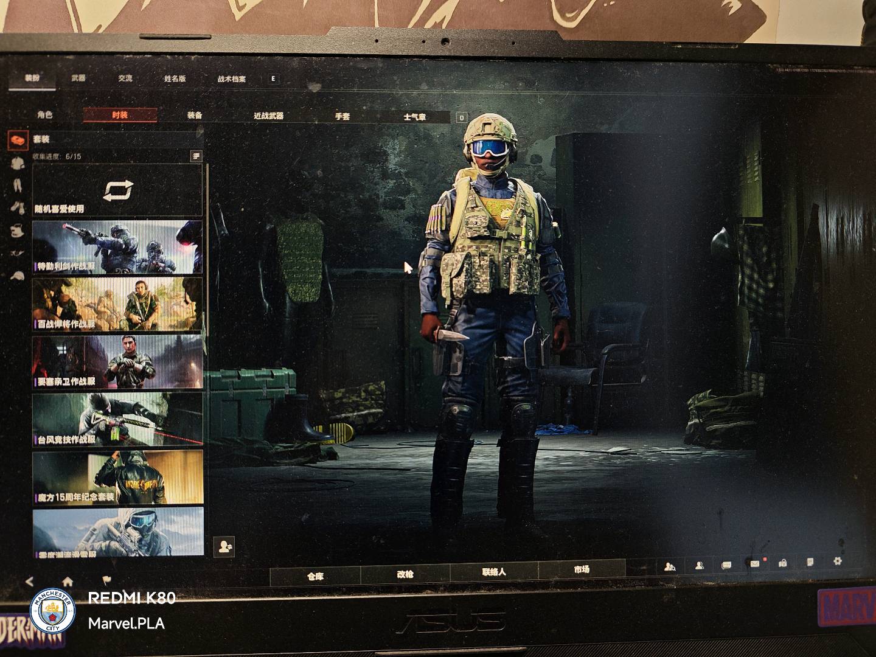Viewport: 876px width, 657px height.
Task: Open the 近战武器 melee weapon tab
Action: (x=268, y=116)
